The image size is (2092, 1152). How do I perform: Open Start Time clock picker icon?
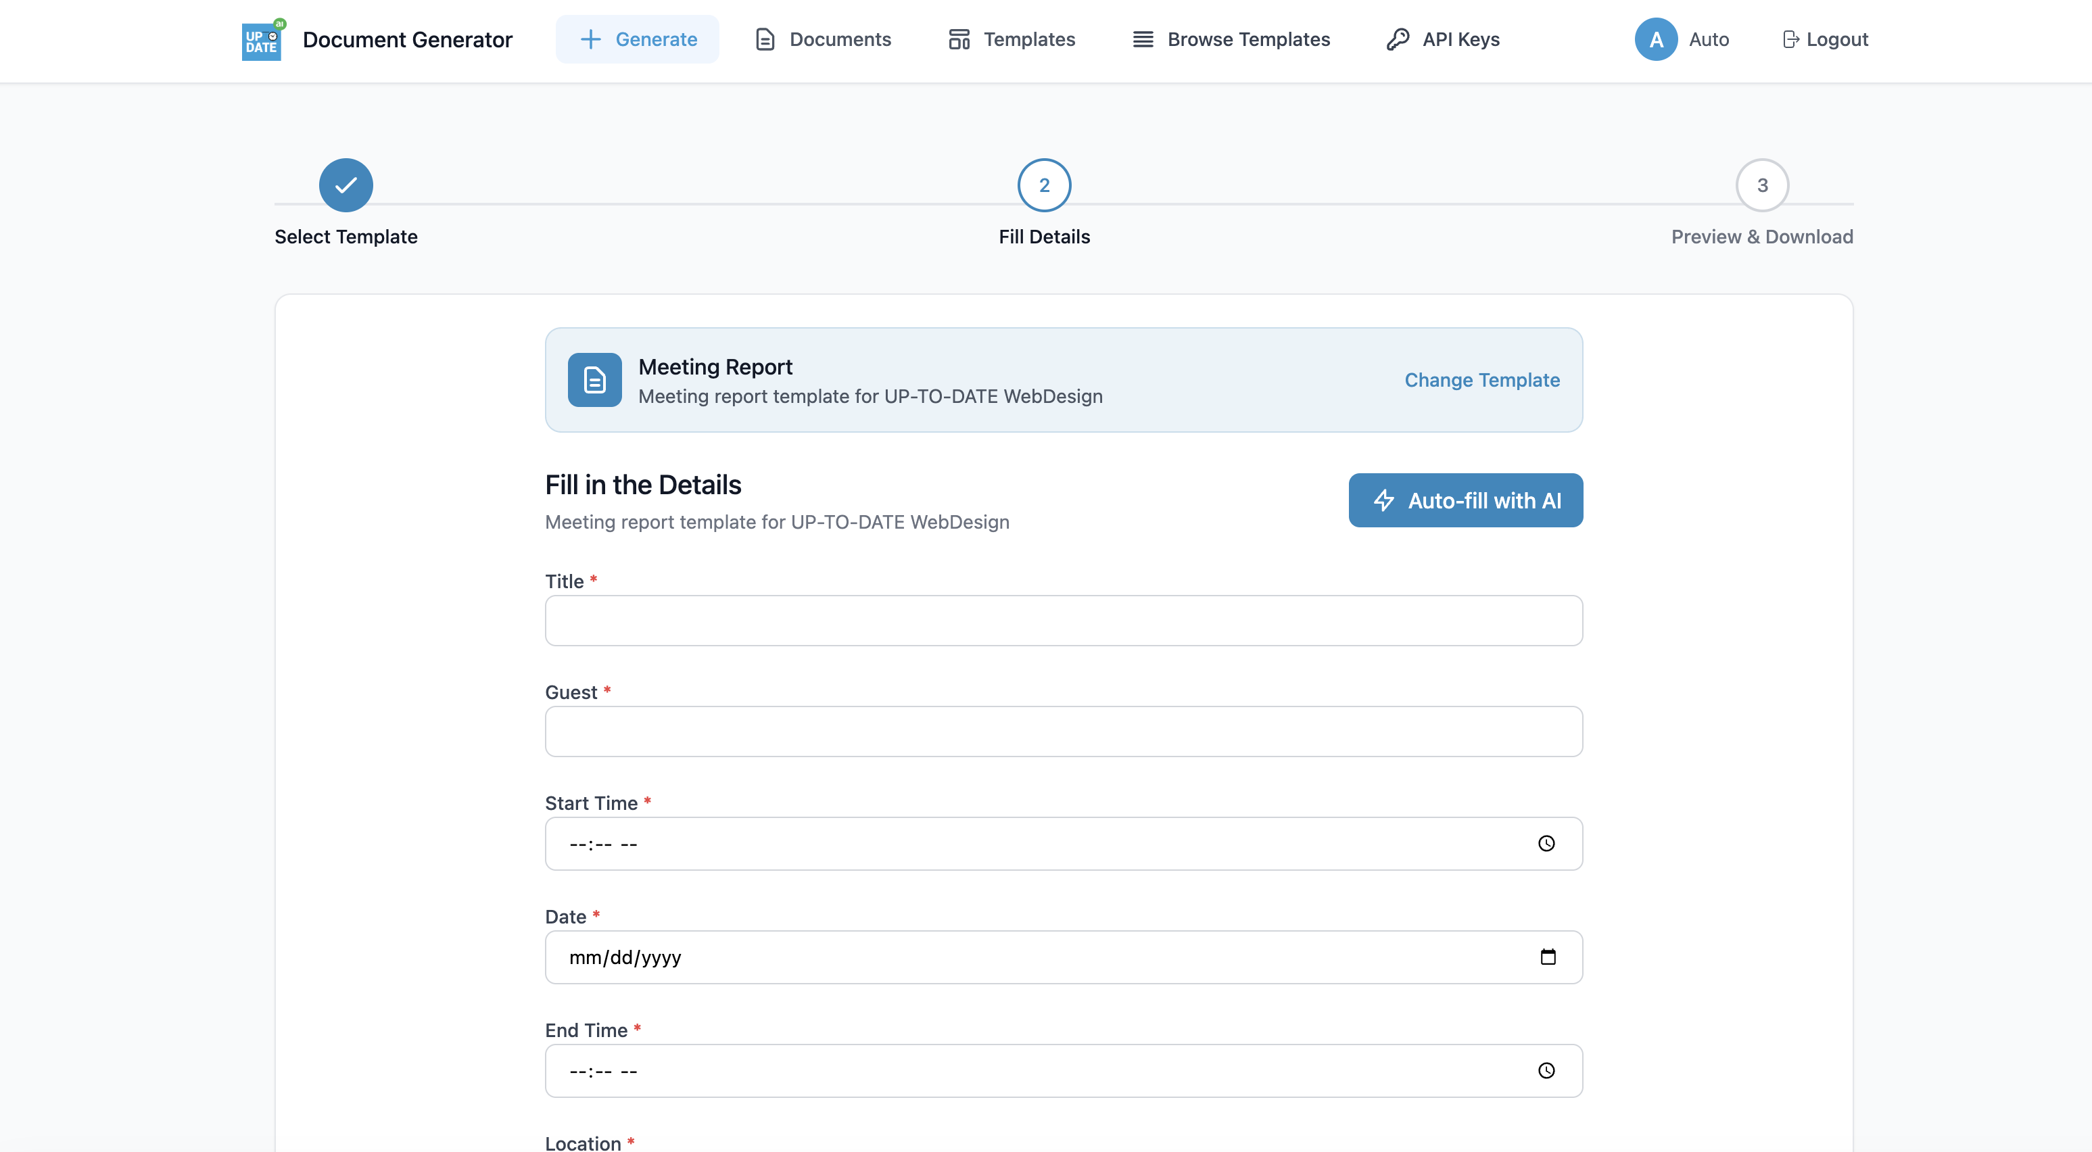[x=1546, y=844]
